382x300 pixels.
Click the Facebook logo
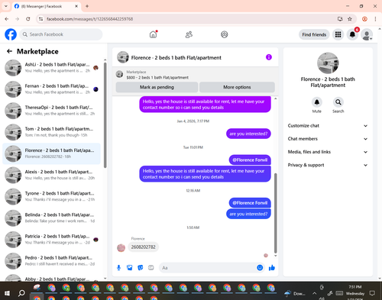(11, 34)
